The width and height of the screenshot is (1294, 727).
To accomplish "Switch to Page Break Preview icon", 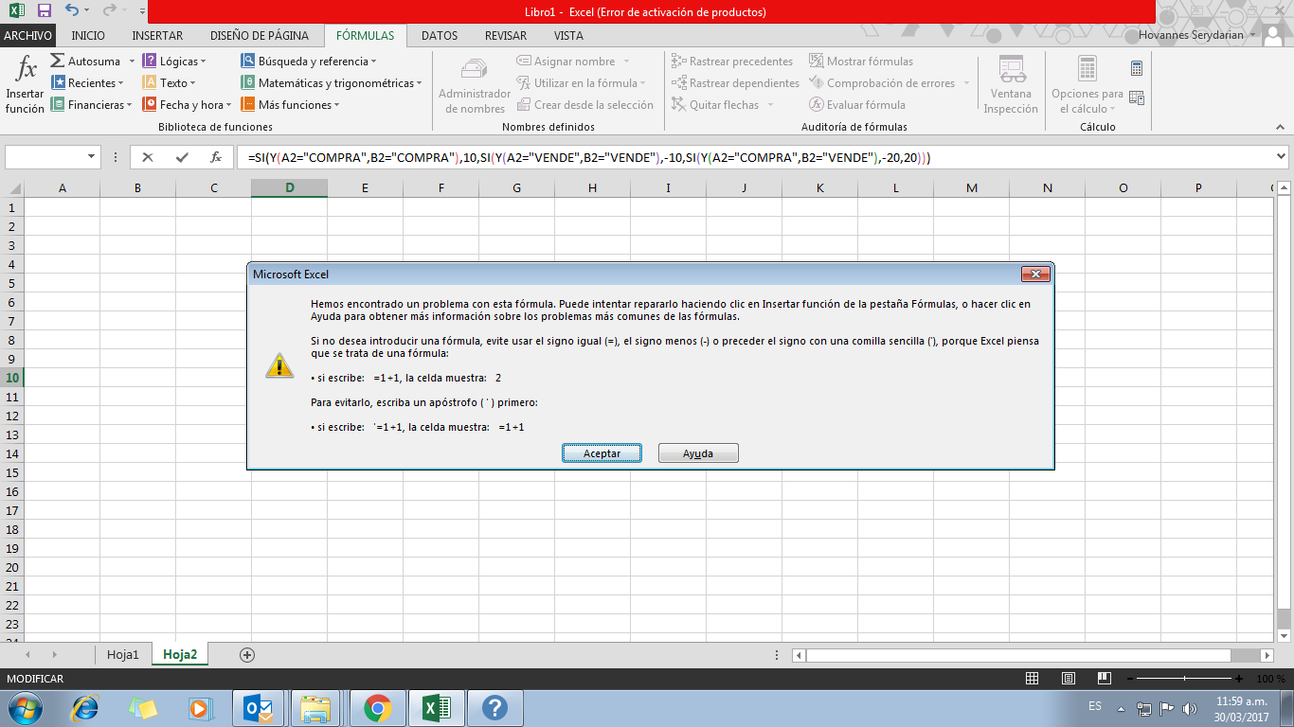I will pyautogui.click(x=1103, y=679).
